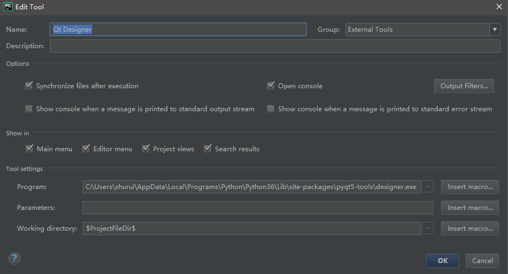Click into the Program path field

click(x=252, y=187)
